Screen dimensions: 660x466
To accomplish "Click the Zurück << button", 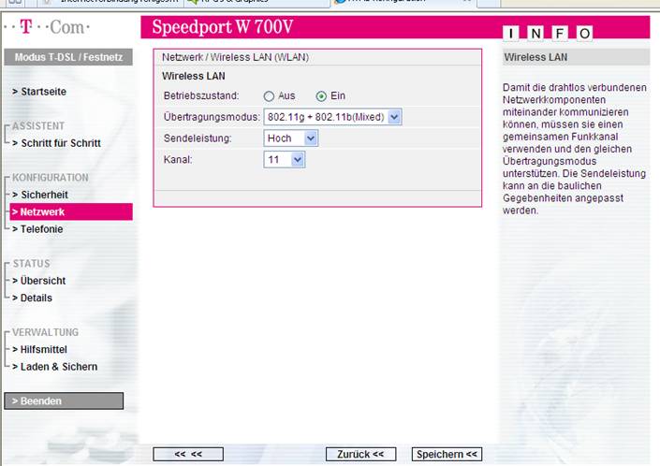I will [360, 454].
